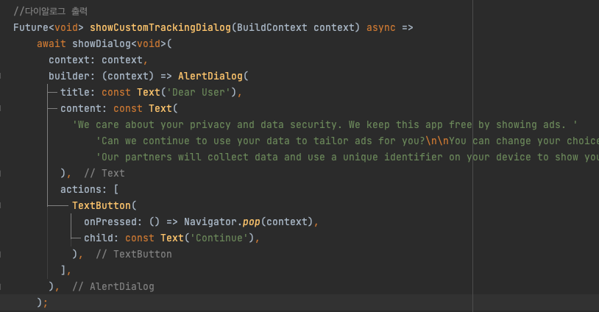Click the final ');' on the last line

point(43,302)
